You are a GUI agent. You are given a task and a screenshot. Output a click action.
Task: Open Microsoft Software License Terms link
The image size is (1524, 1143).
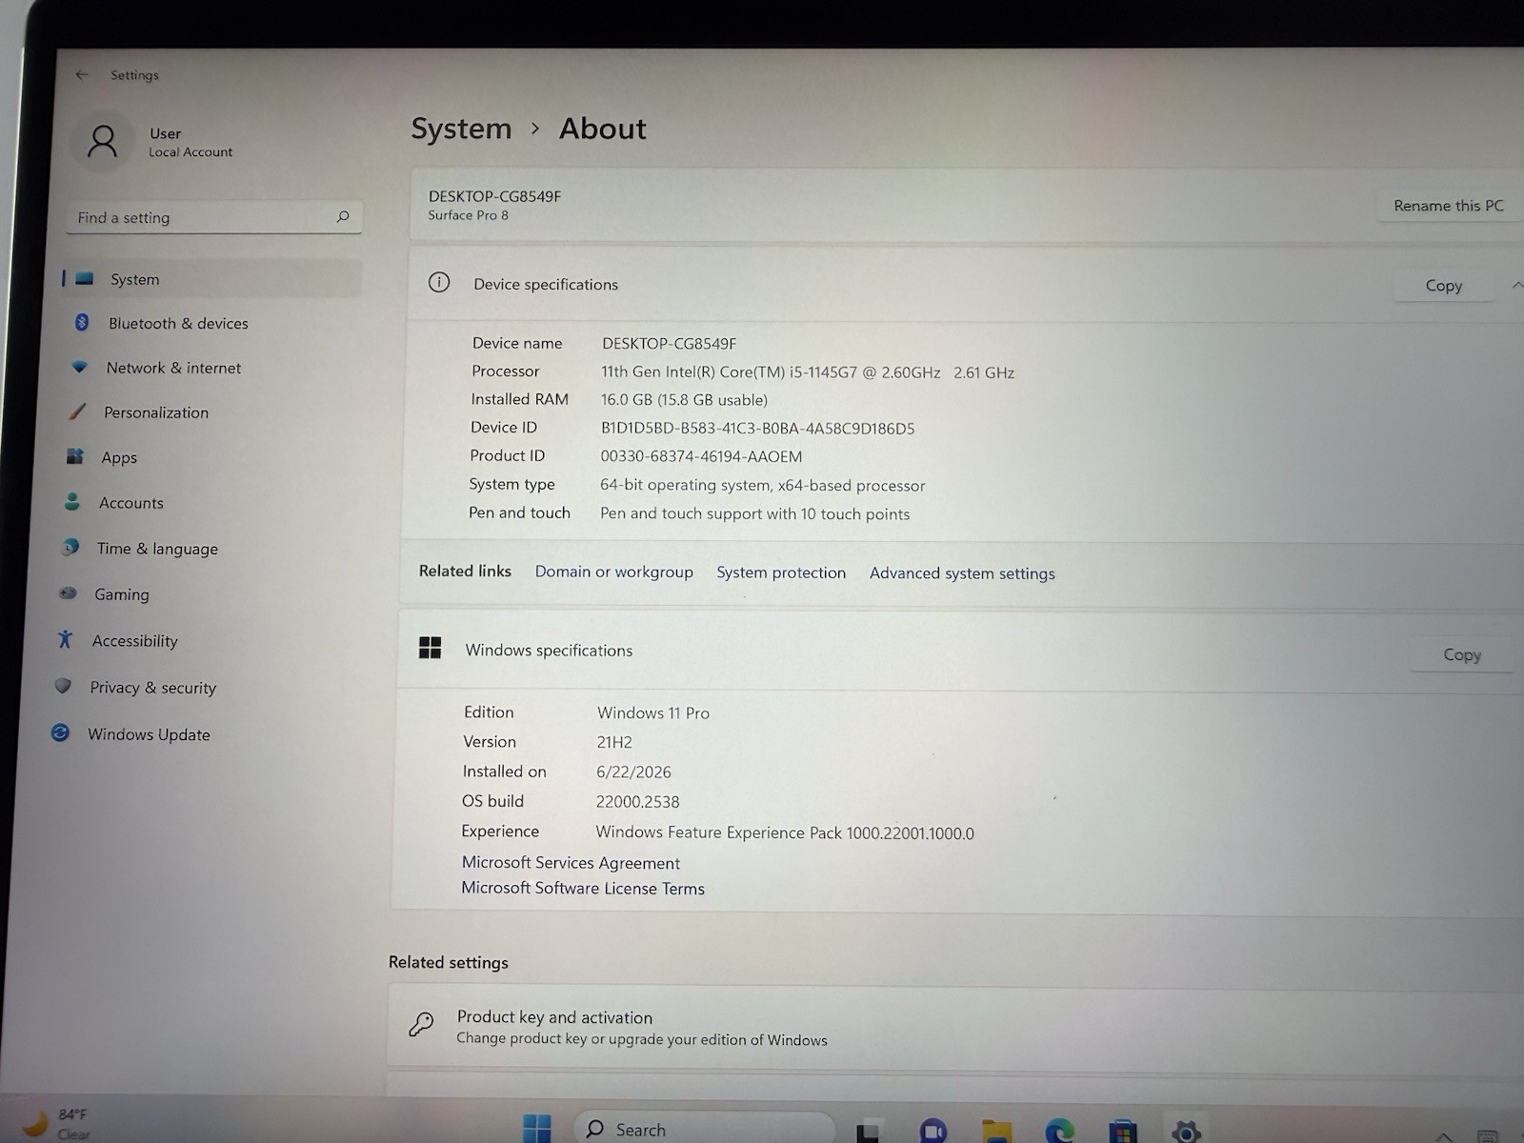pos(583,889)
